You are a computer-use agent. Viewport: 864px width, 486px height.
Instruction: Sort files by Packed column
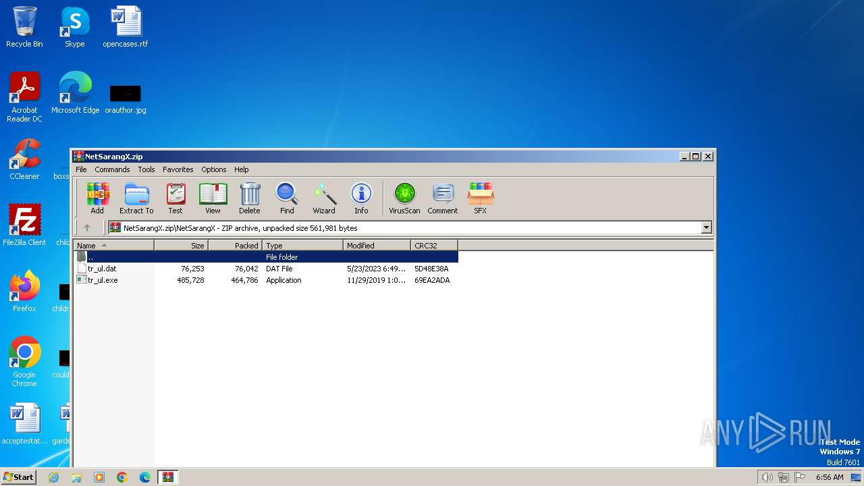[x=236, y=246]
